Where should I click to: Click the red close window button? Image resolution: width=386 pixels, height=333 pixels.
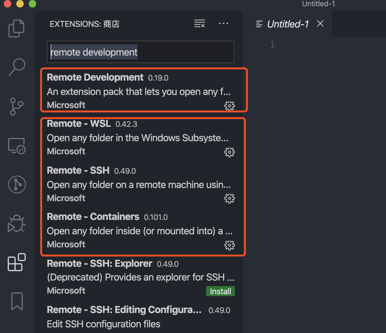pyautogui.click(x=7, y=3)
